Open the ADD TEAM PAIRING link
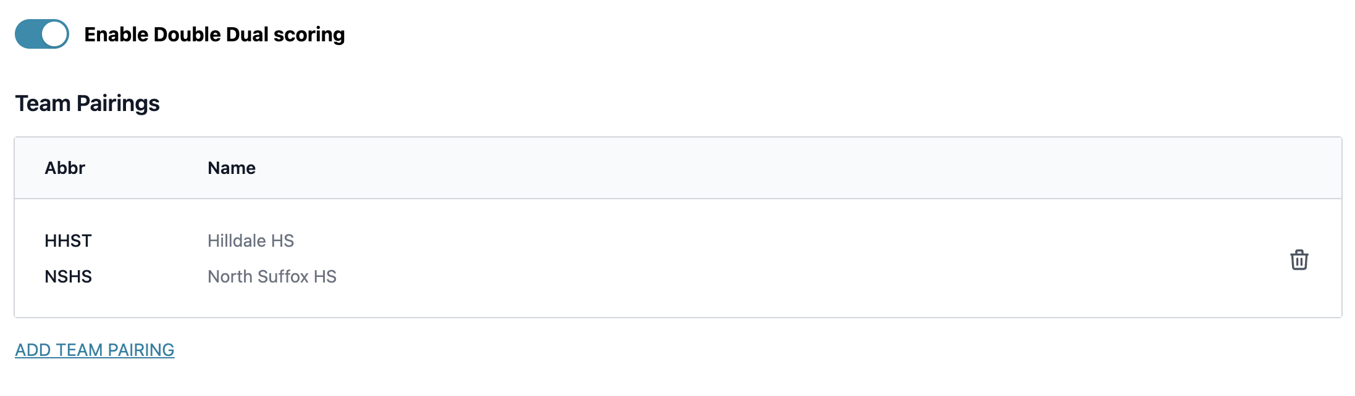This screenshot has height=396, width=1355. pyautogui.click(x=94, y=350)
